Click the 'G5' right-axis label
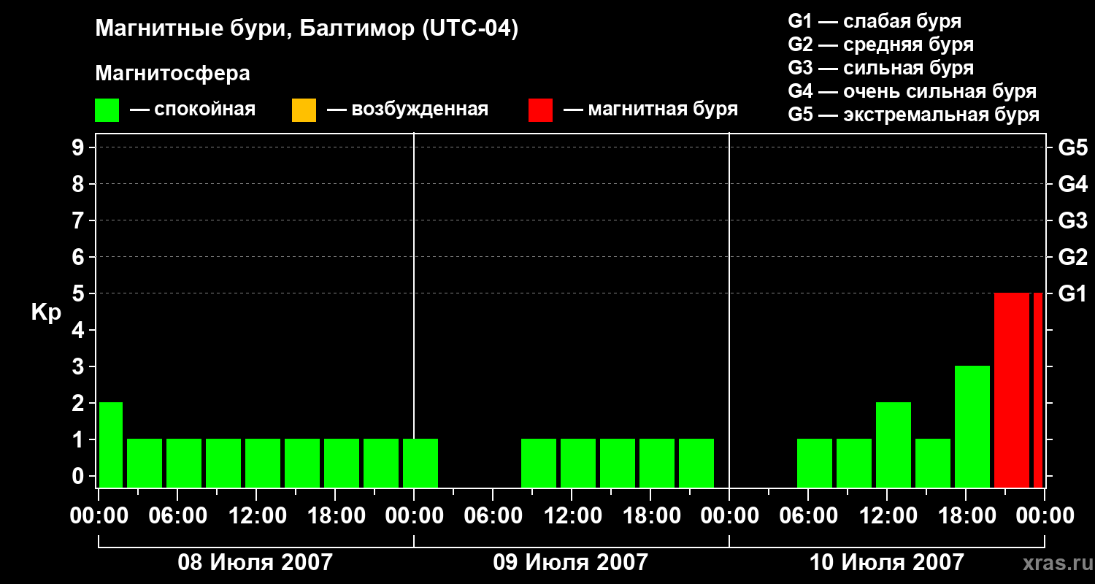Image resolution: width=1095 pixels, height=584 pixels. 1073,147
